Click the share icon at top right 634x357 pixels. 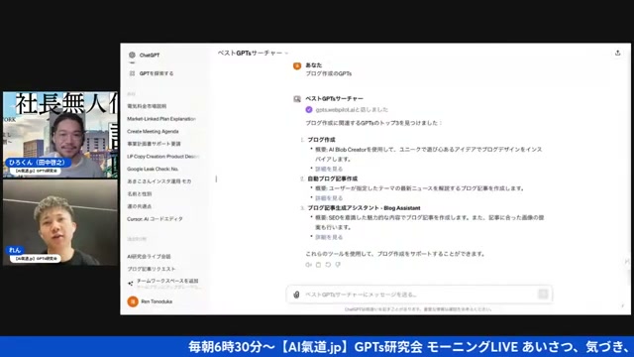(x=617, y=53)
